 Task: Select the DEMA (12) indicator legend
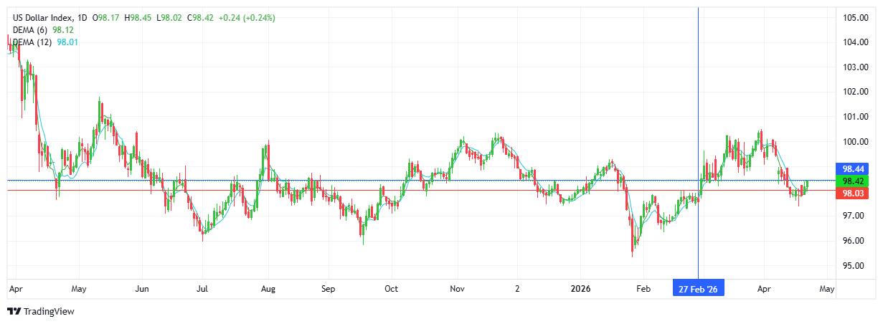32,42
